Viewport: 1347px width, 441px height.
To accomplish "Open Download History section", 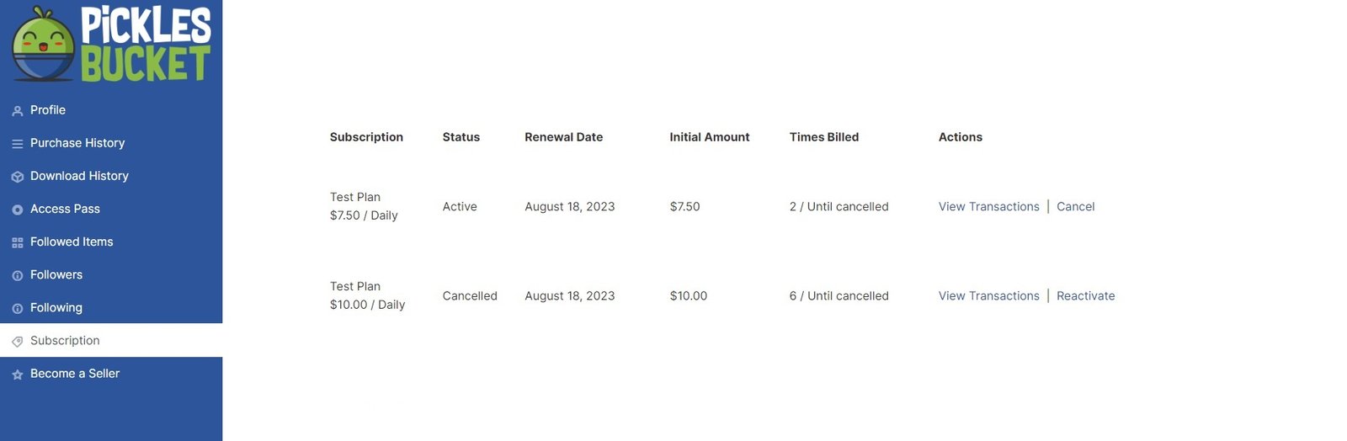I will [x=79, y=176].
